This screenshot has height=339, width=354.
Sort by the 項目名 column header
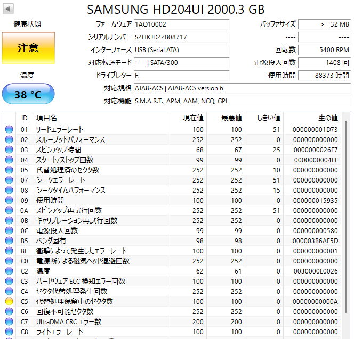[100, 118]
